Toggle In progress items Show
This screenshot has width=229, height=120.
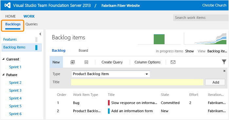point(189,51)
